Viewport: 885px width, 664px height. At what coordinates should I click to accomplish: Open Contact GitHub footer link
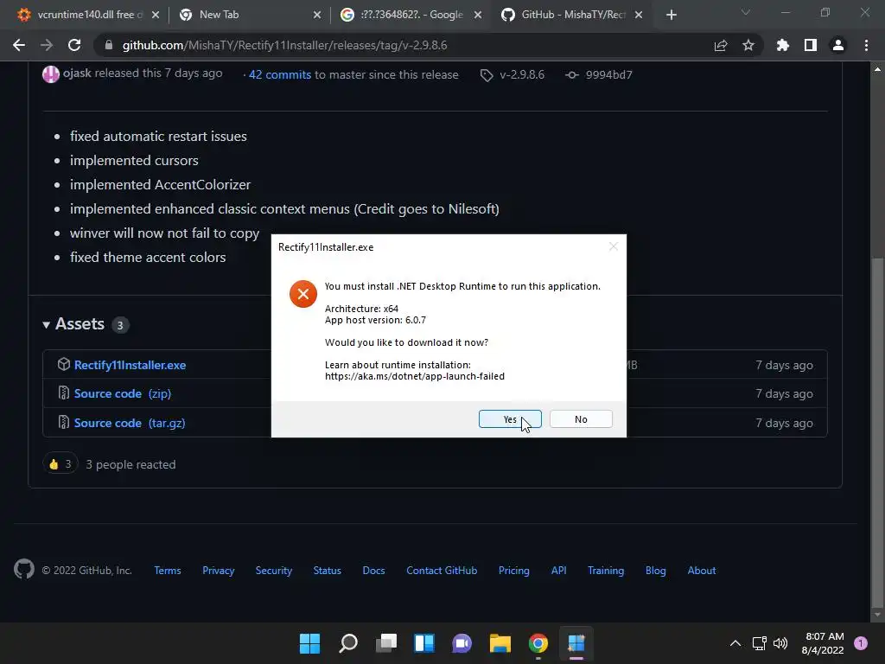pyautogui.click(x=442, y=571)
